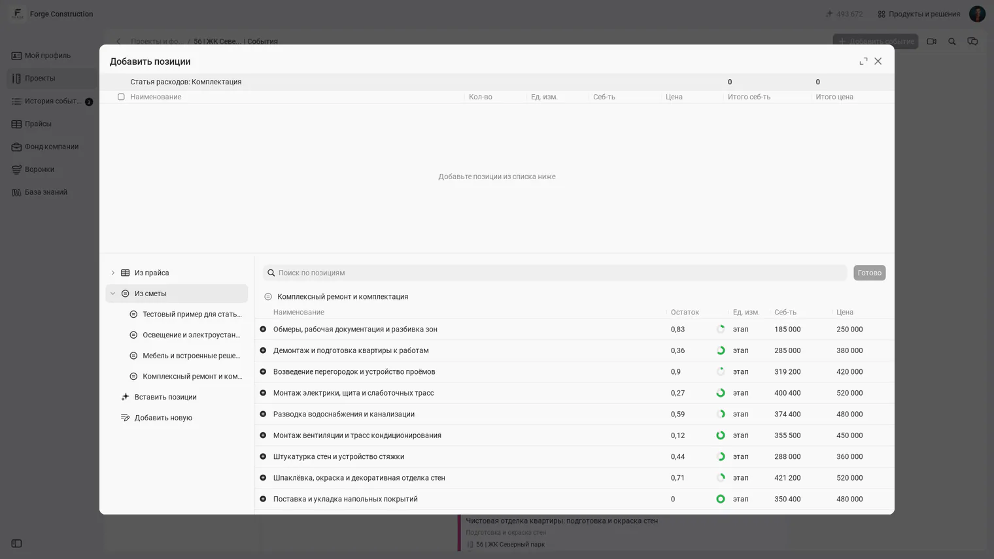Screen dimensions: 994x559
Task: Click the magnifier icon in the positions search
Action: click(271, 273)
